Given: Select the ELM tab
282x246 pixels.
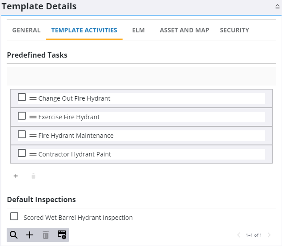Looking at the screenshot, I should [x=139, y=30].
